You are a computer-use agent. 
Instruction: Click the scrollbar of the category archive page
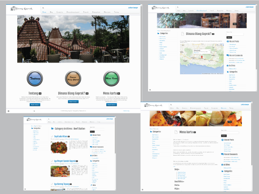pyautogui.click(x=115, y=136)
